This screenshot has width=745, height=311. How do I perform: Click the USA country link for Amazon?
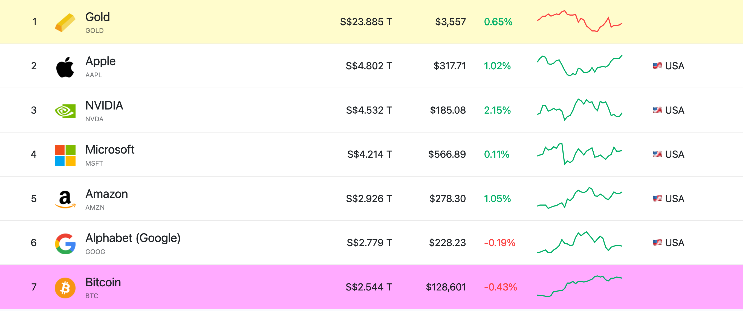click(x=674, y=199)
